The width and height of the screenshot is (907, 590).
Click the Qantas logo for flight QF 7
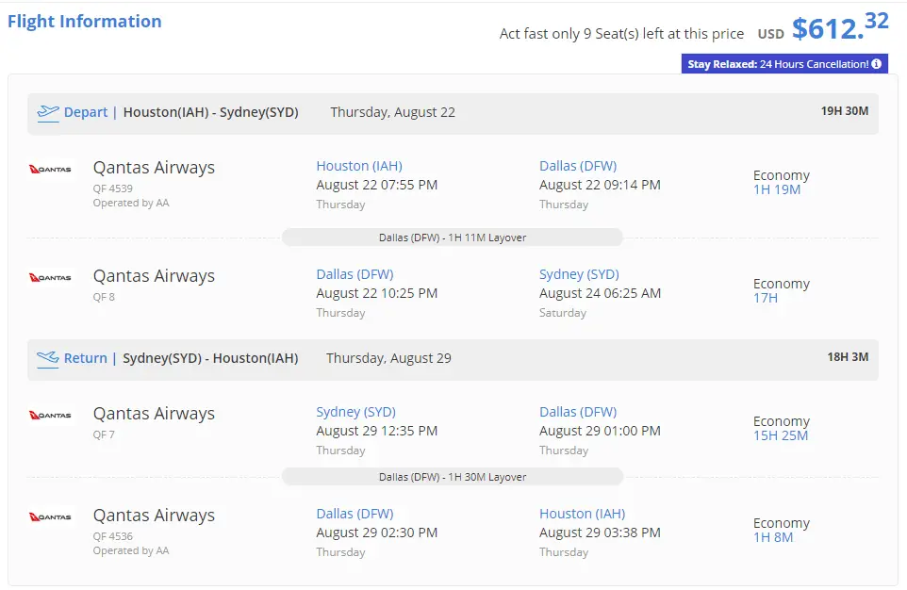click(50, 416)
